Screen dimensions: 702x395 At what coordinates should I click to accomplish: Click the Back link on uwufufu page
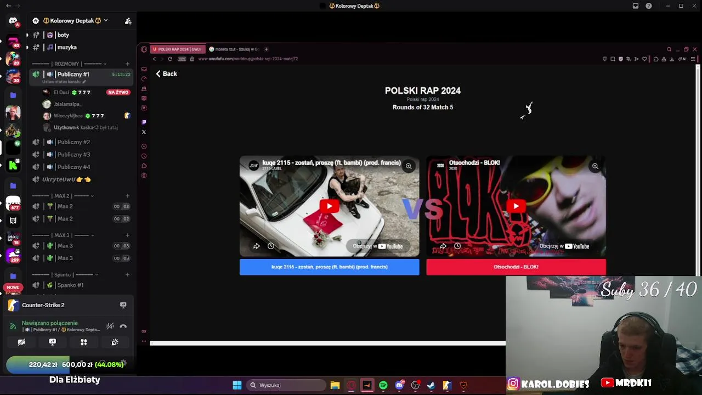pyautogui.click(x=166, y=74)
